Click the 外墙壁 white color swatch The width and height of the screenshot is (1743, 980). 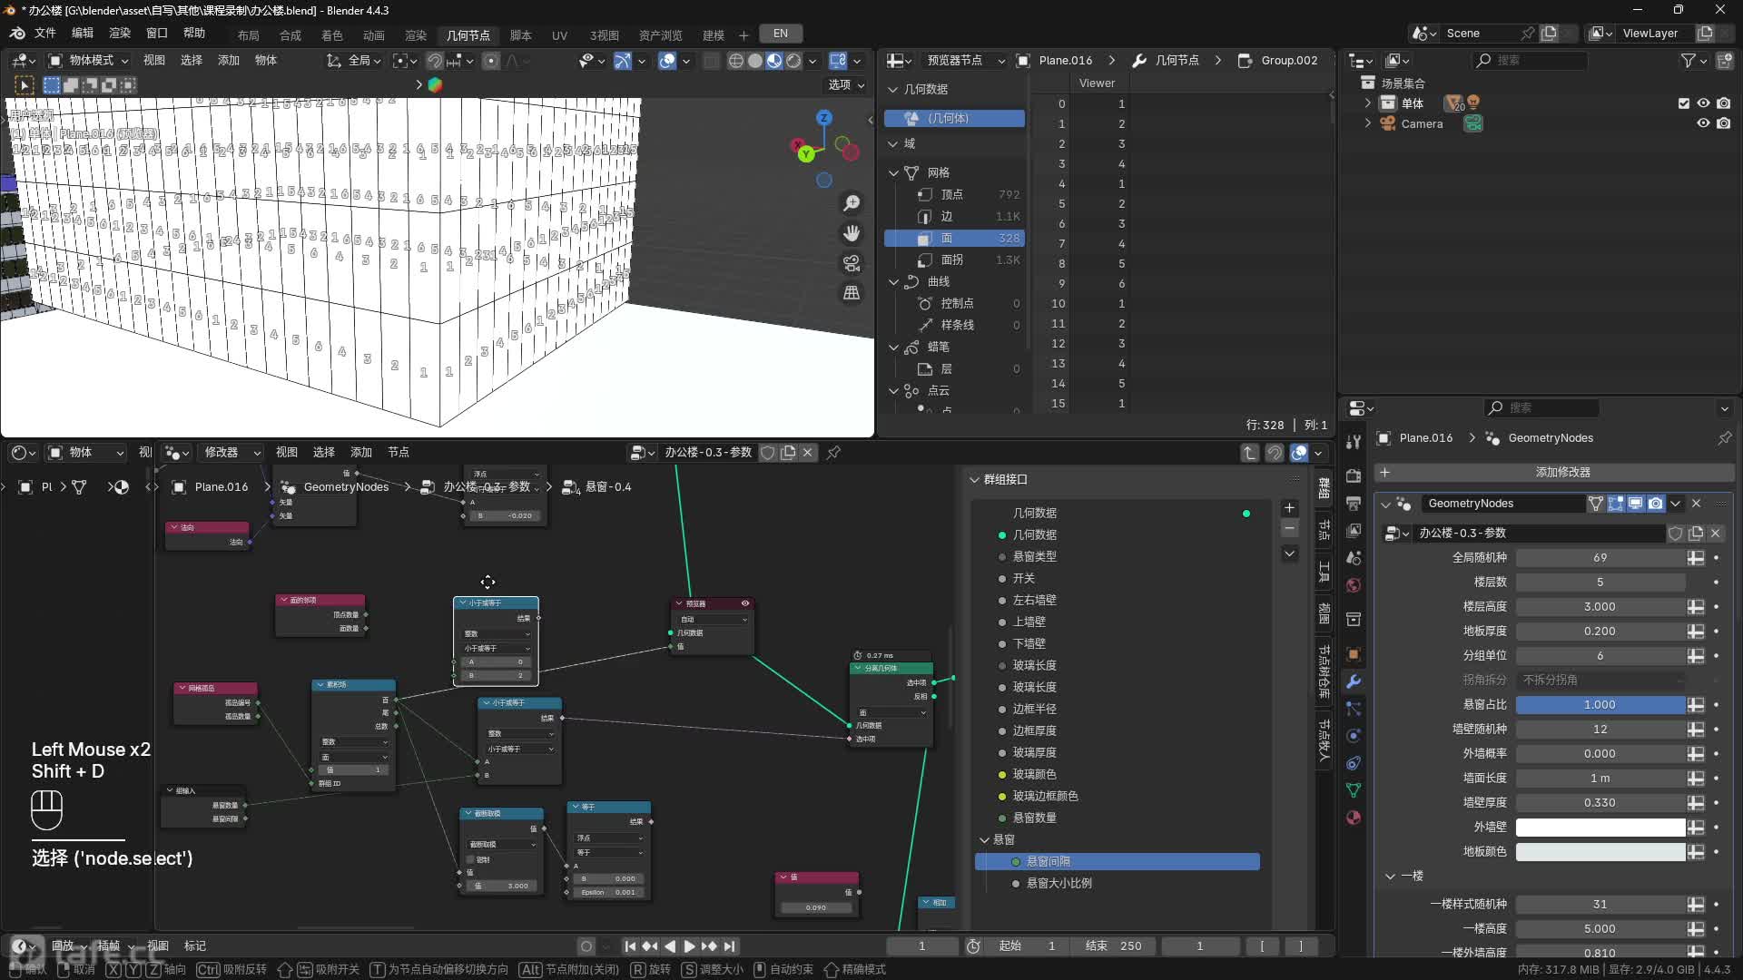tap(1600, 828)
